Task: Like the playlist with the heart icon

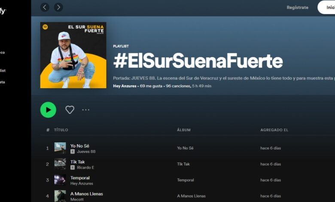Action: tap(70, 110)
